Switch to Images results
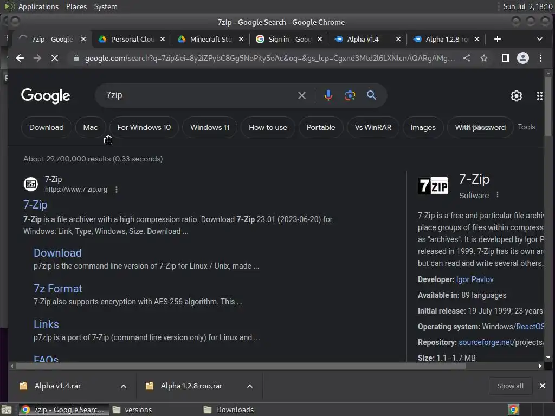The height and width of the screenshot is (416, 555). coord(423,127)
